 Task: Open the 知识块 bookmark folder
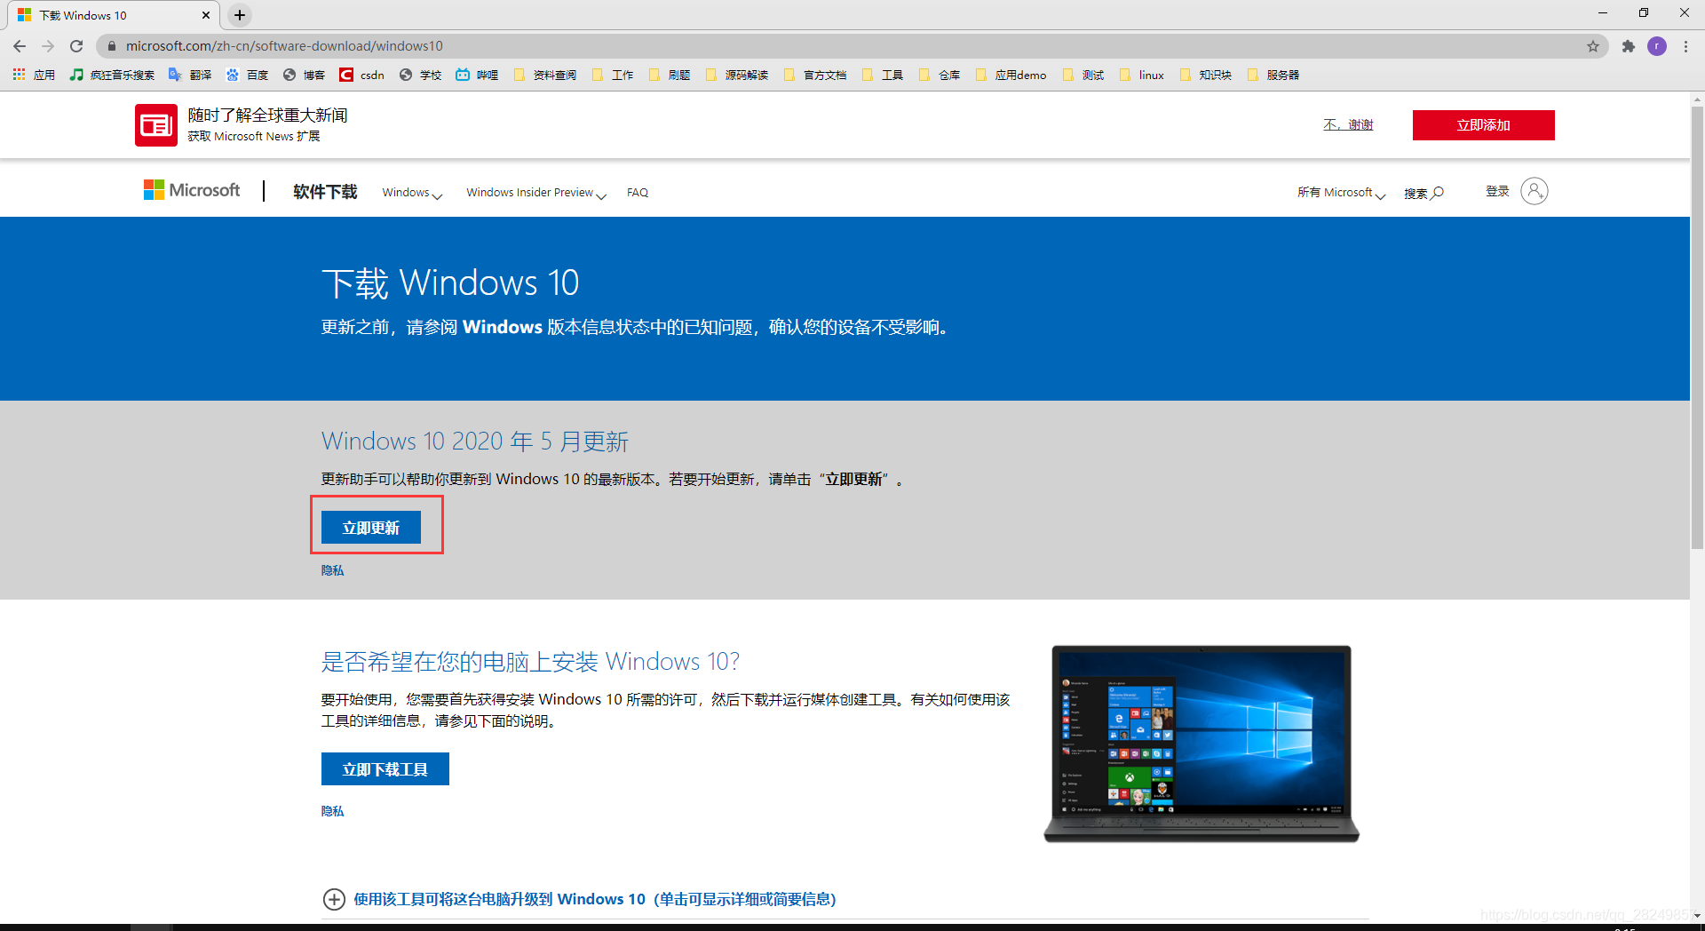tap(1206, 75)
